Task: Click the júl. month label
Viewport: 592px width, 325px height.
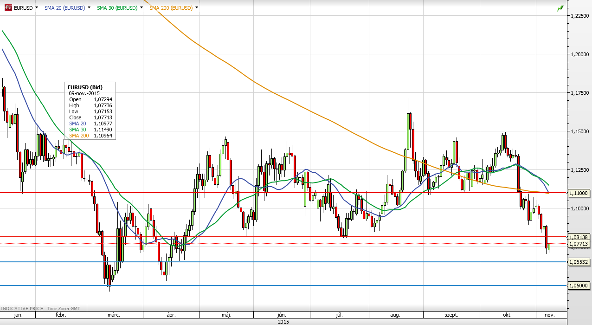Action: (339, 315)
